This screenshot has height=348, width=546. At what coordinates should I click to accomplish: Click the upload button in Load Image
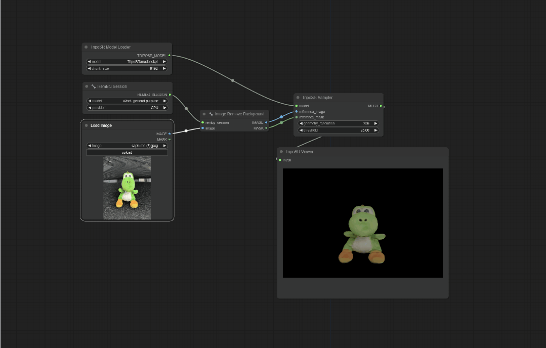[x=127, y=152]
